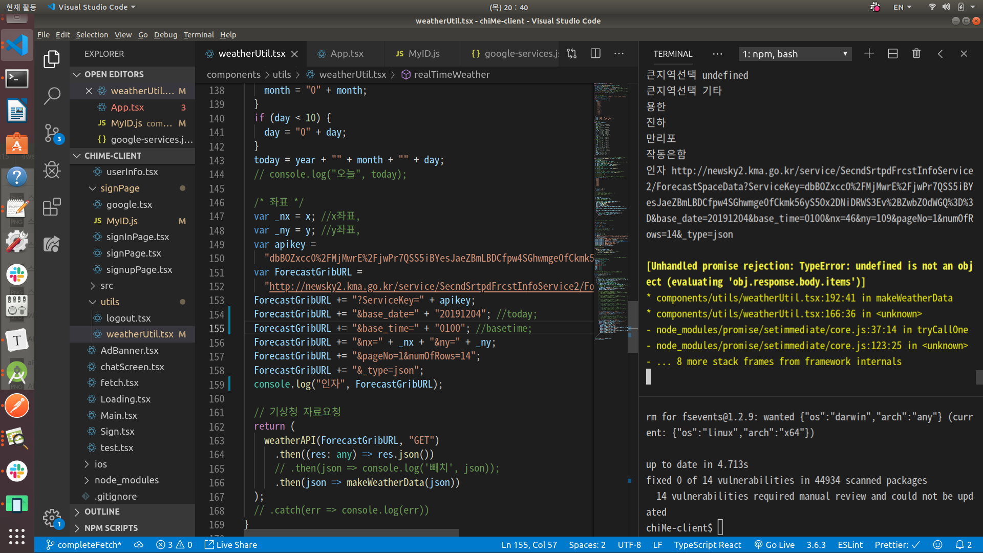Screen dimensions: 983x553
Task: Expand the node_modules folder
Action: 126,480
